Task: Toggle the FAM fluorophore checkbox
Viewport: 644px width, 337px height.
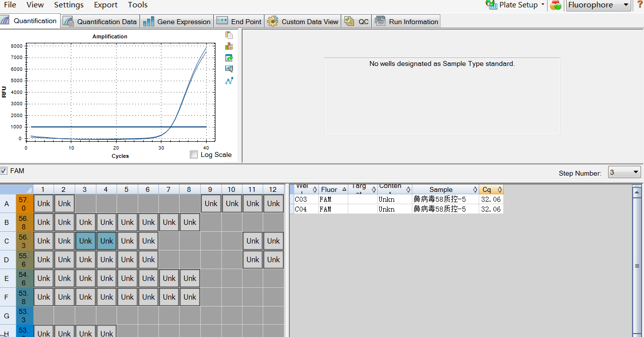Action: pos(4,171)
